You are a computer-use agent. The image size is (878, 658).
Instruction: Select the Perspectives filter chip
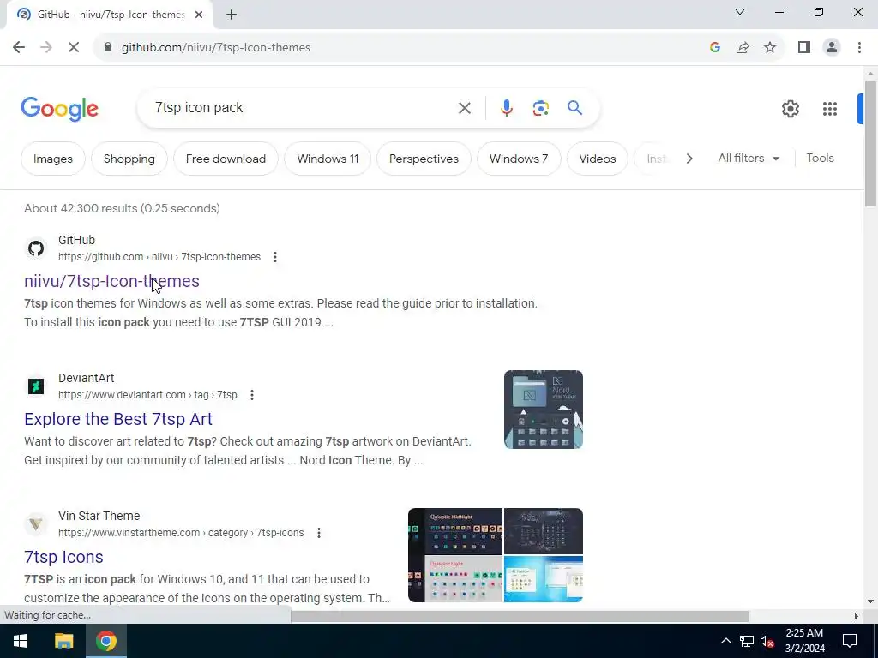(x=424, y=159)
